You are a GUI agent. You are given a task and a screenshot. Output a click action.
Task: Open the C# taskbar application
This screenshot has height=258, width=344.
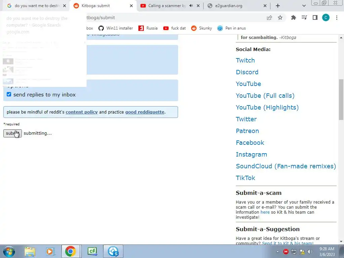92,251
